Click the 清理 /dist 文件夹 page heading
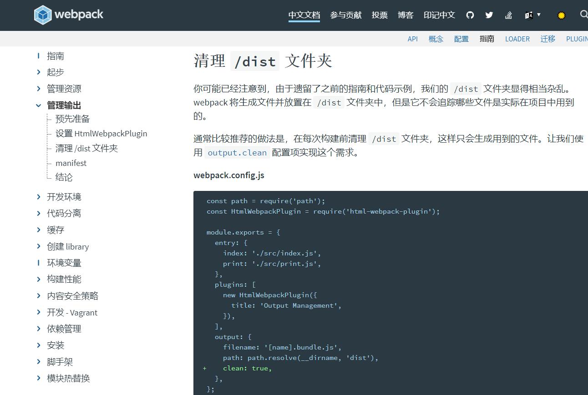 coord(263,60)
